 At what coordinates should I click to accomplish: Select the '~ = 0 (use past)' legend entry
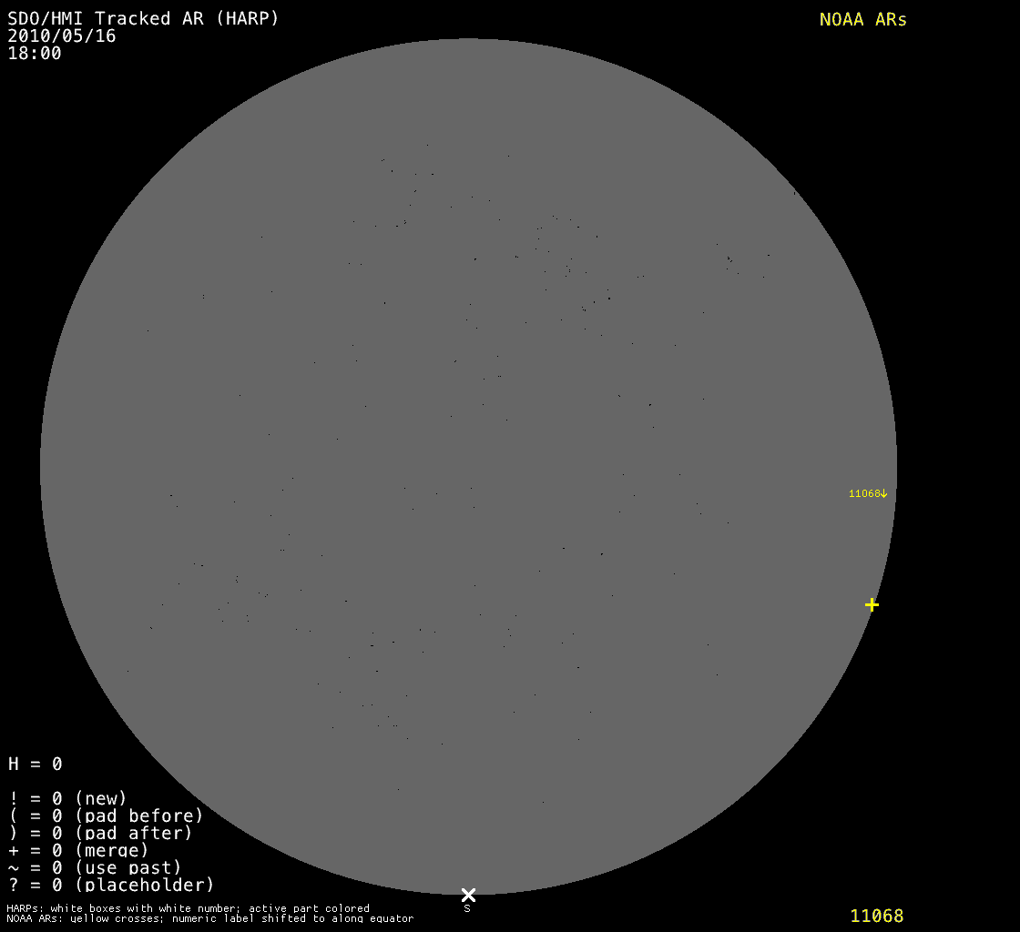pyautogui.click(x=95, y=867)
